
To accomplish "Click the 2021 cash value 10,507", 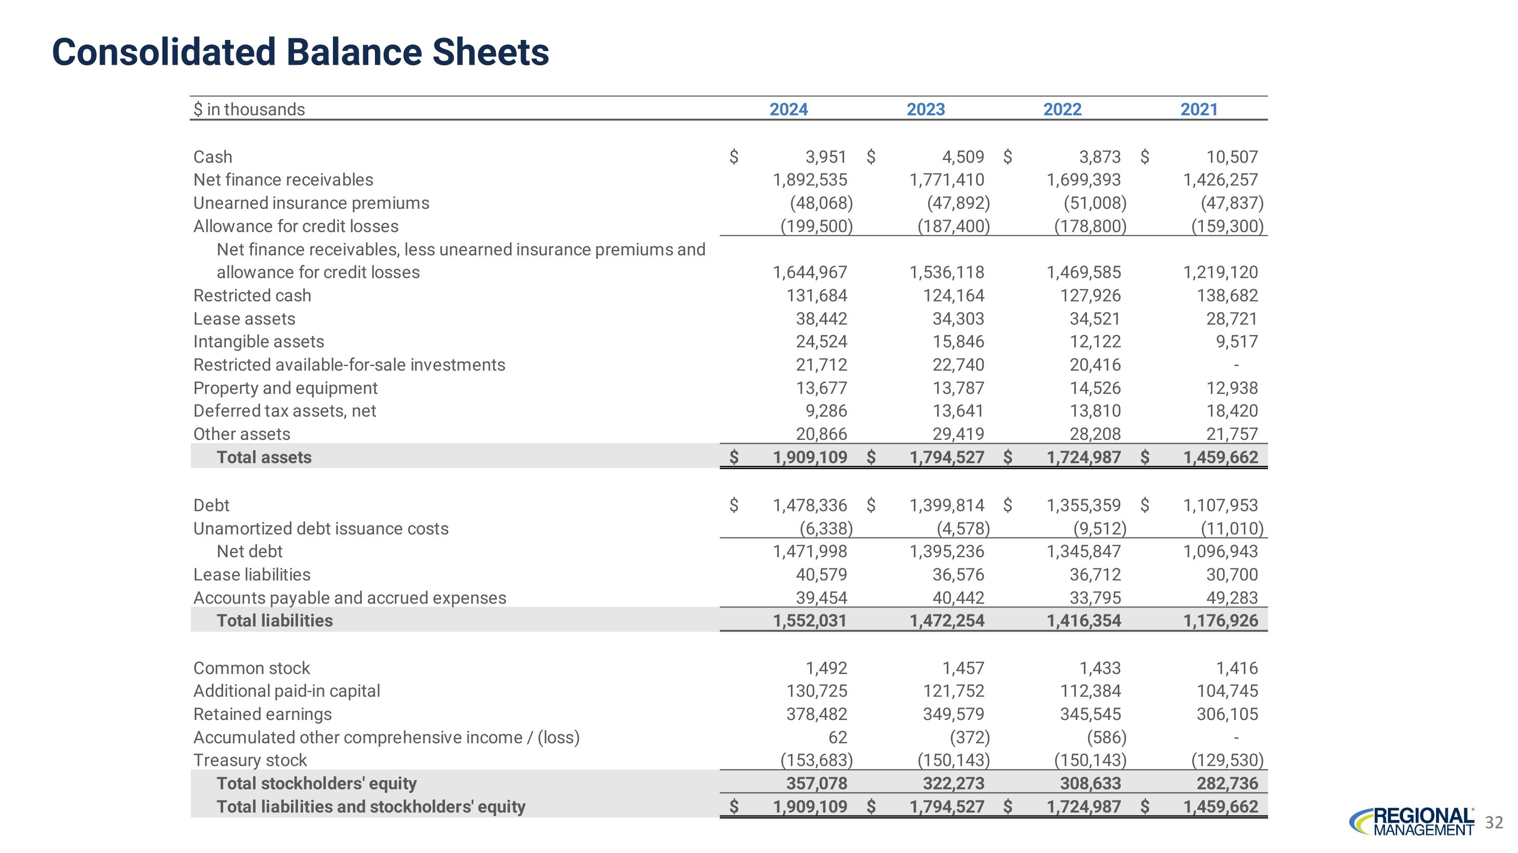I will [1232, 157].
